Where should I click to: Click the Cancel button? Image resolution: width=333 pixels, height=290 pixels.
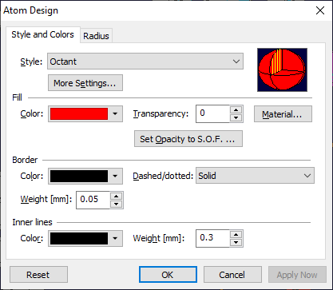coord(232,275)
